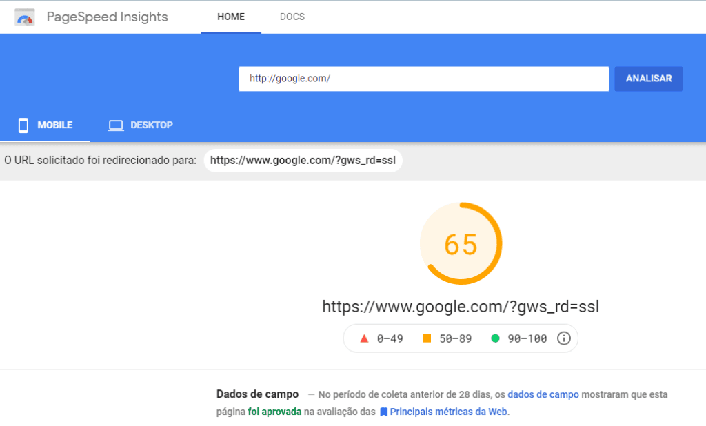This screenshot has height=426, width=706.
Task: Open the DOCS tab
Action: pyautogui.click(x=292, y=17)
